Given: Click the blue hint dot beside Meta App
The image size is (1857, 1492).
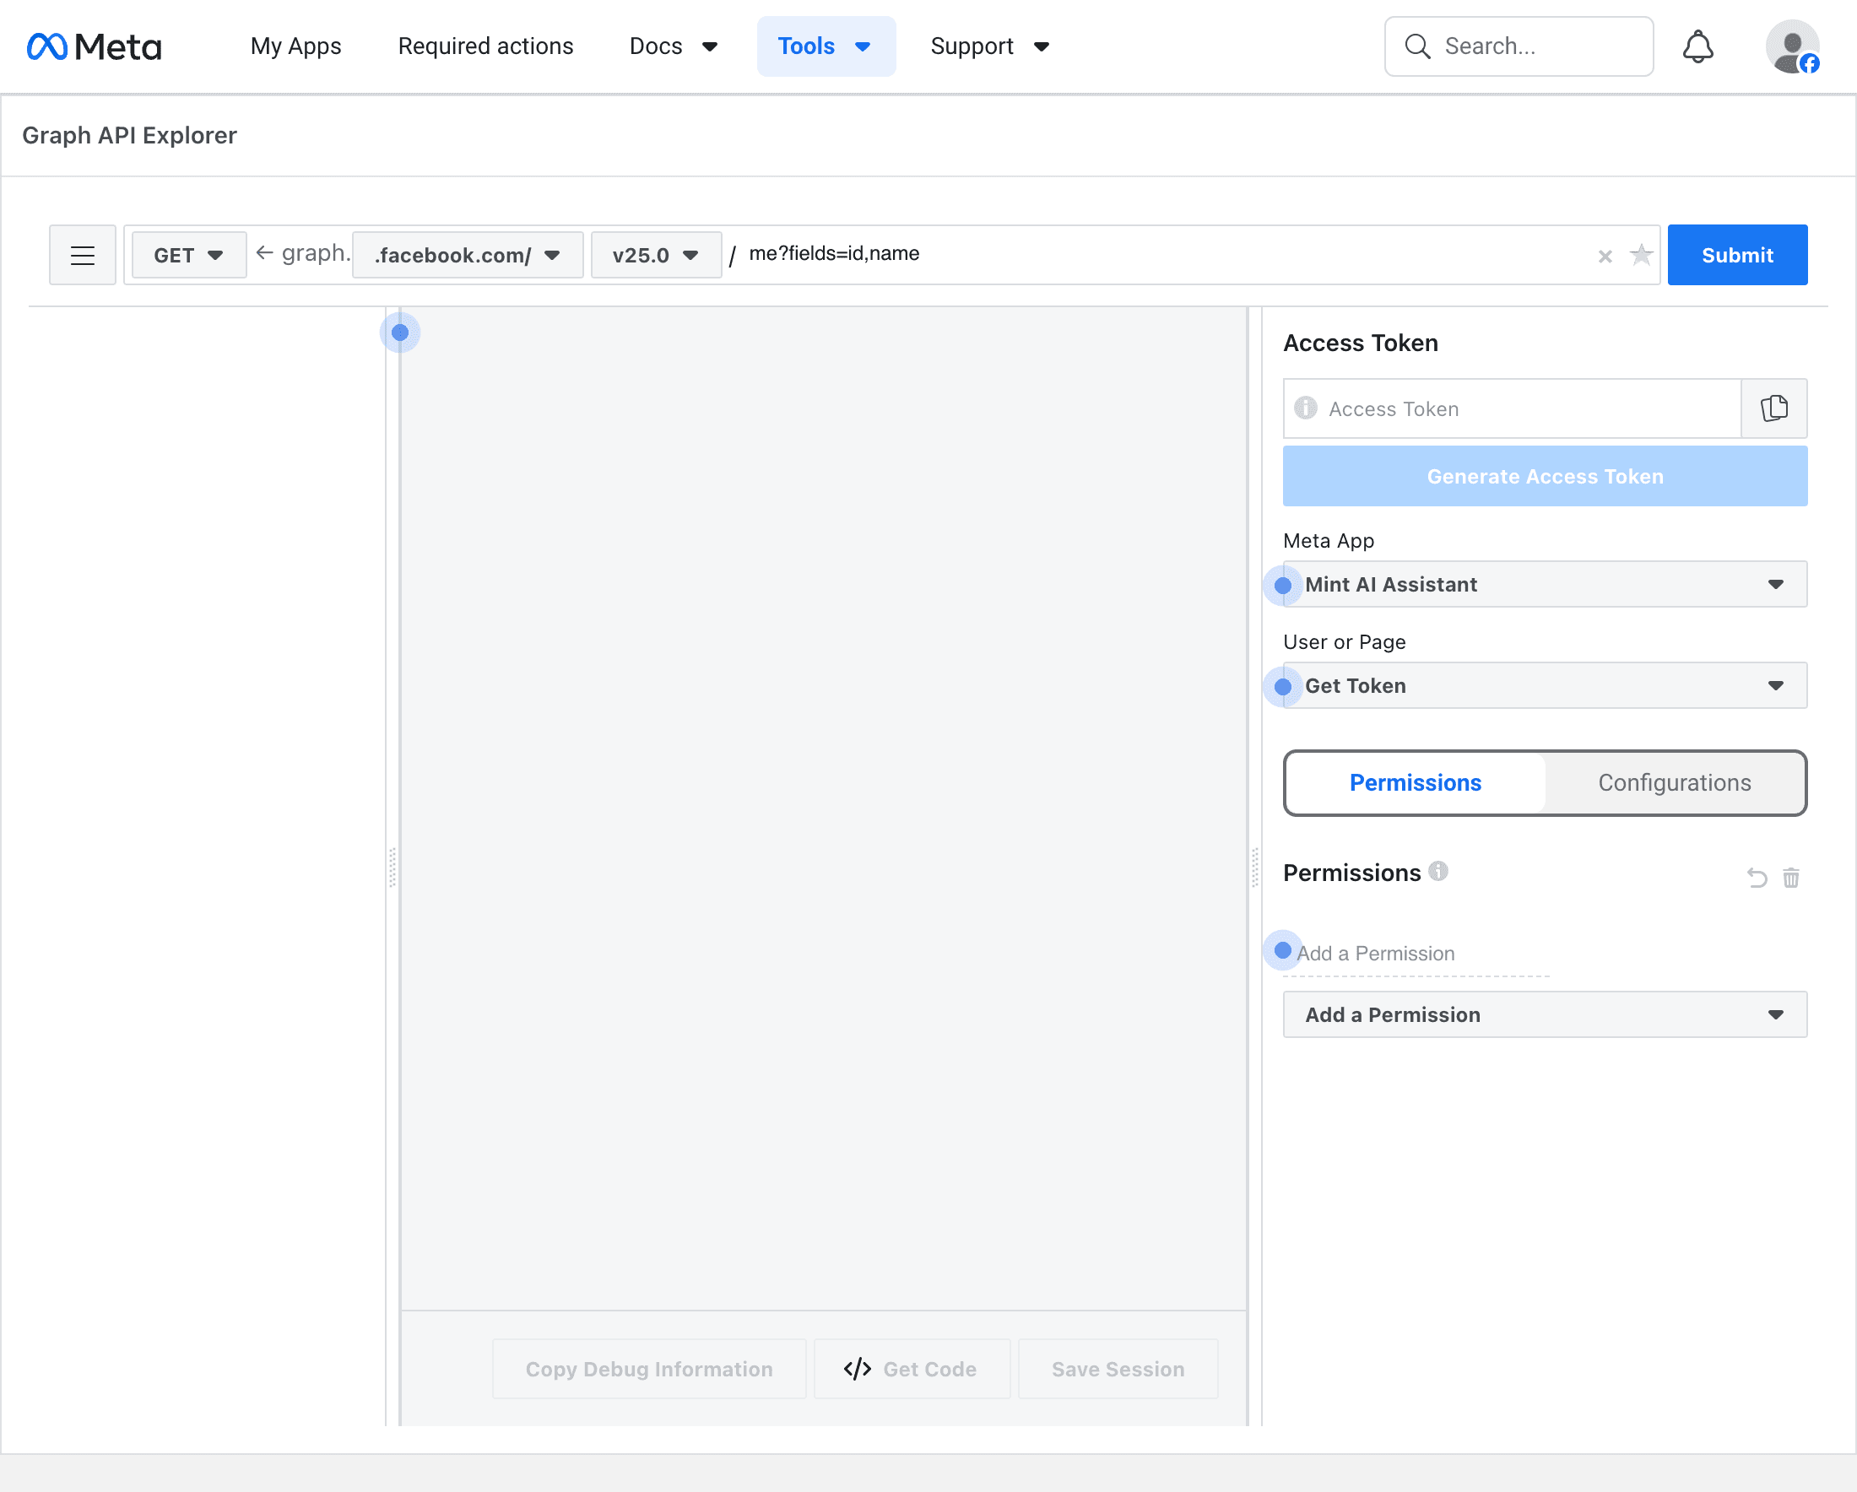Looking at the screenshot, I should (1282, 586).
